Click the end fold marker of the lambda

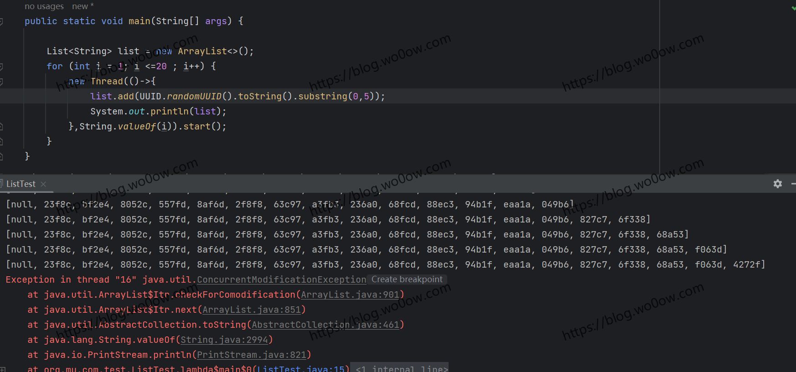tap(1, 127)
